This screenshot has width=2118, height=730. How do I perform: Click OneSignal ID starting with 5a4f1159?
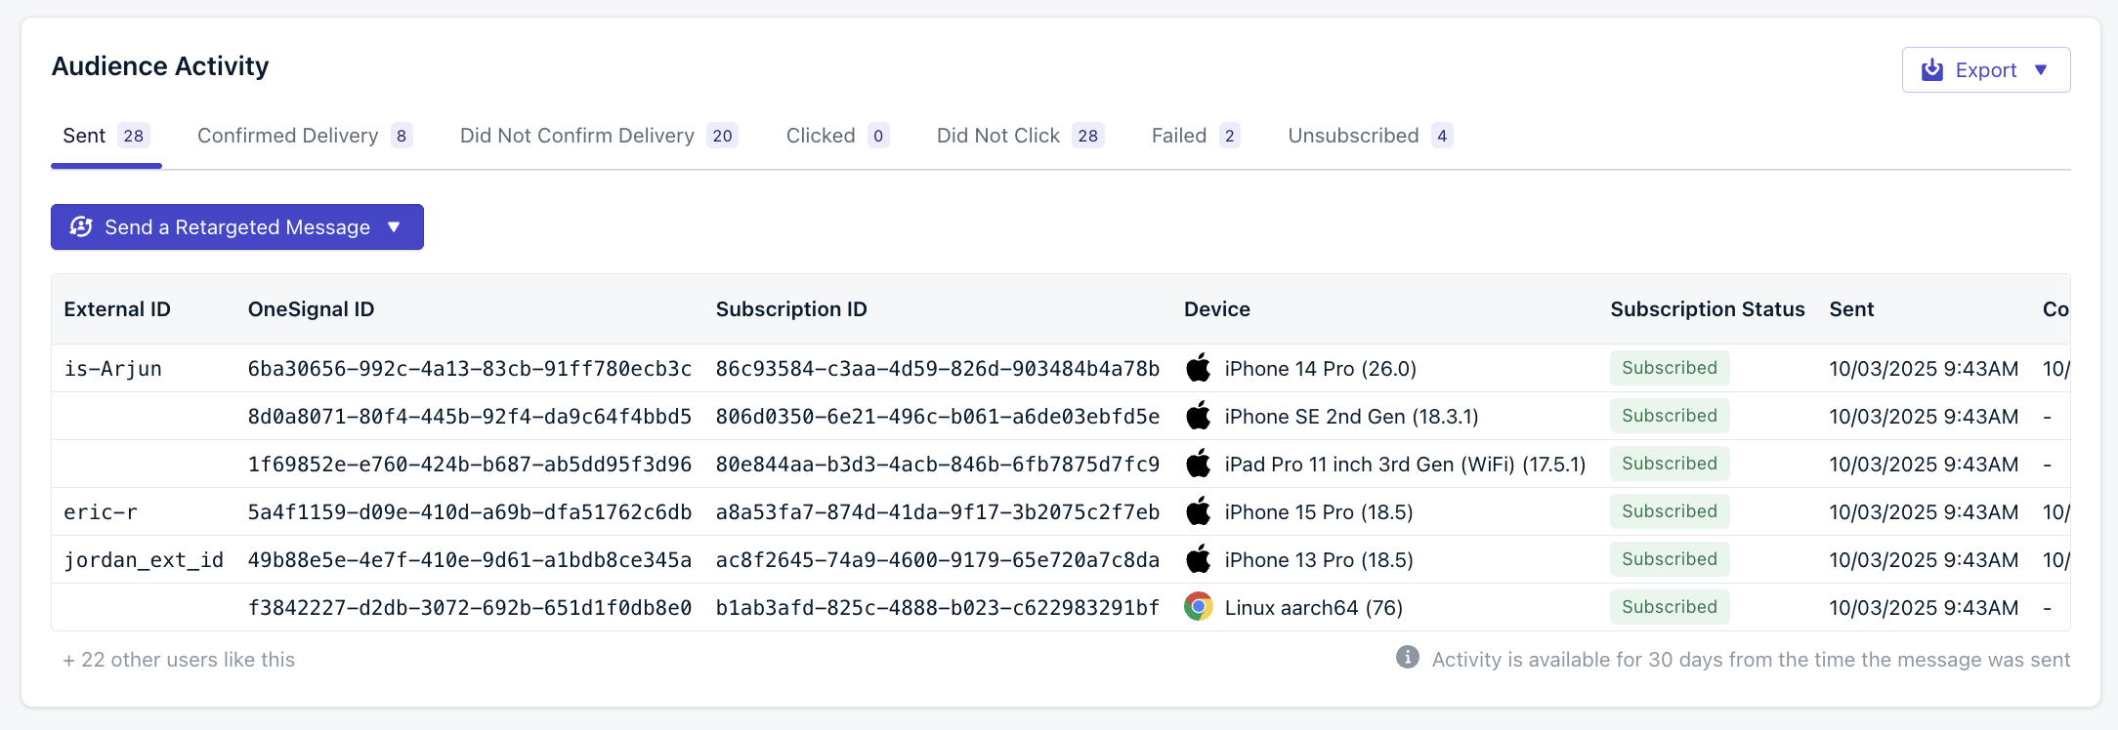click(469, 512)
